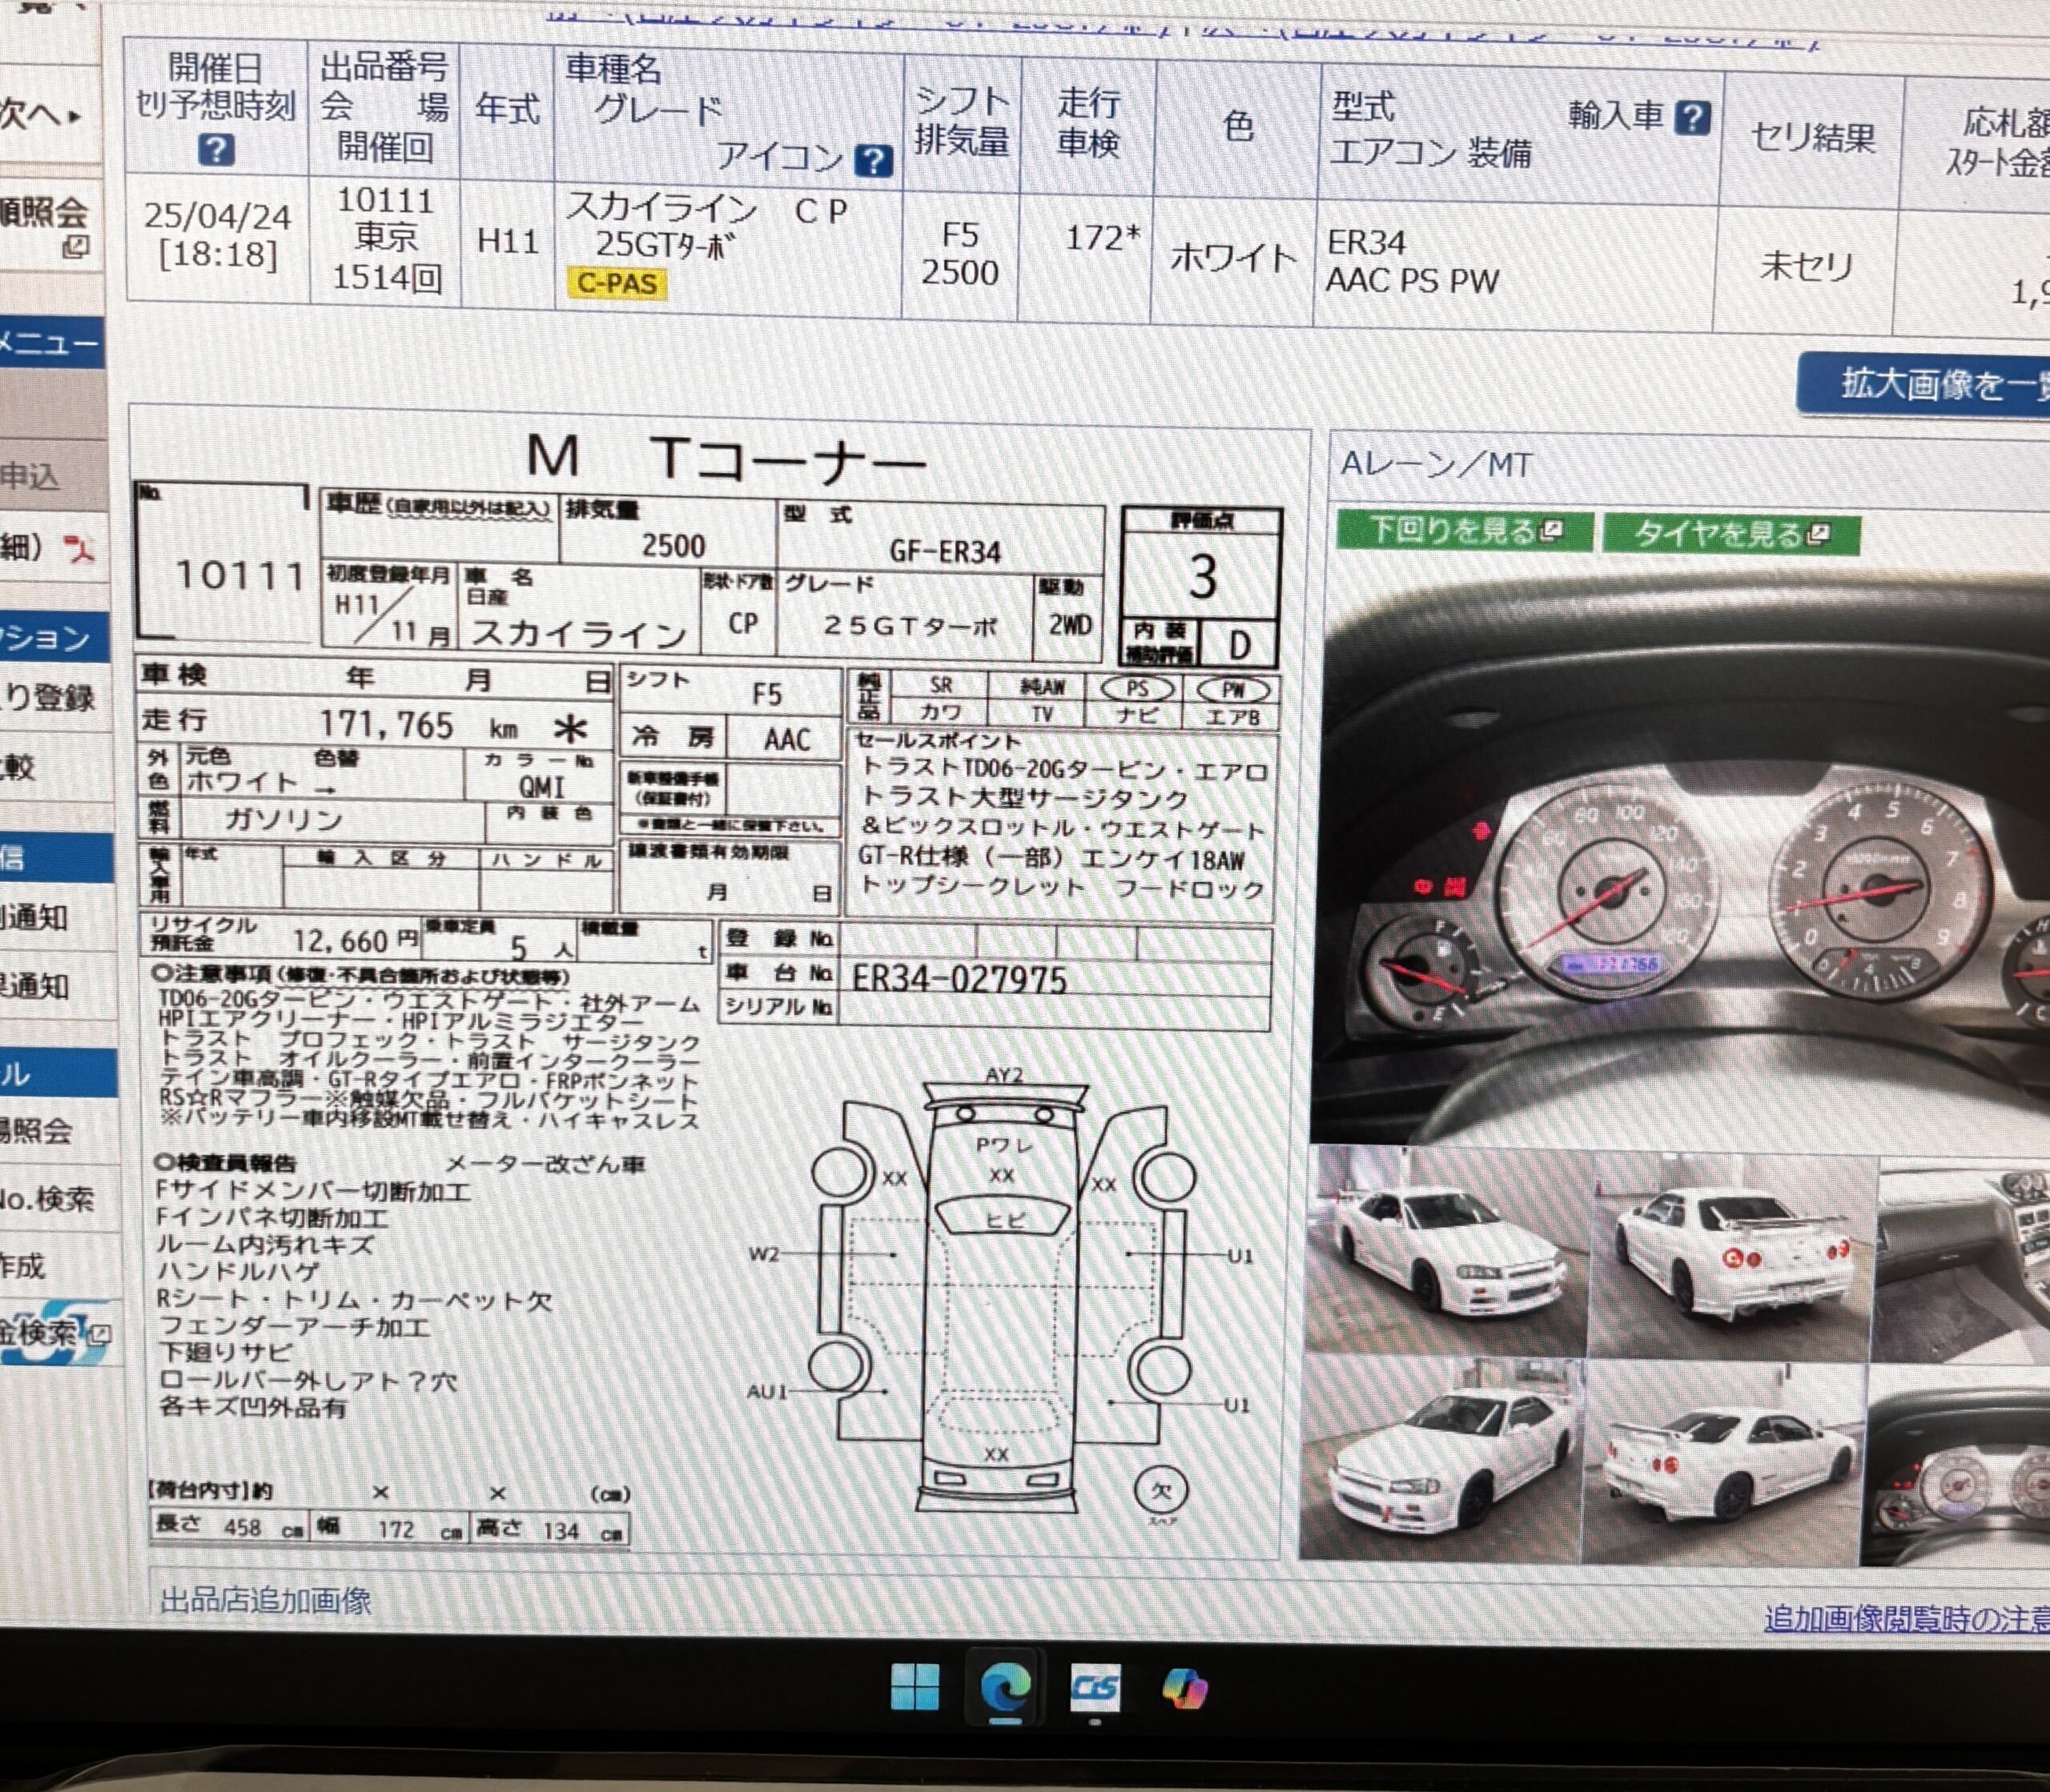Image resolution: width=2050 pixels, height=1792 pixels.
Task: Click the PDF icon in the sidebar
Action: click(79, 547)
